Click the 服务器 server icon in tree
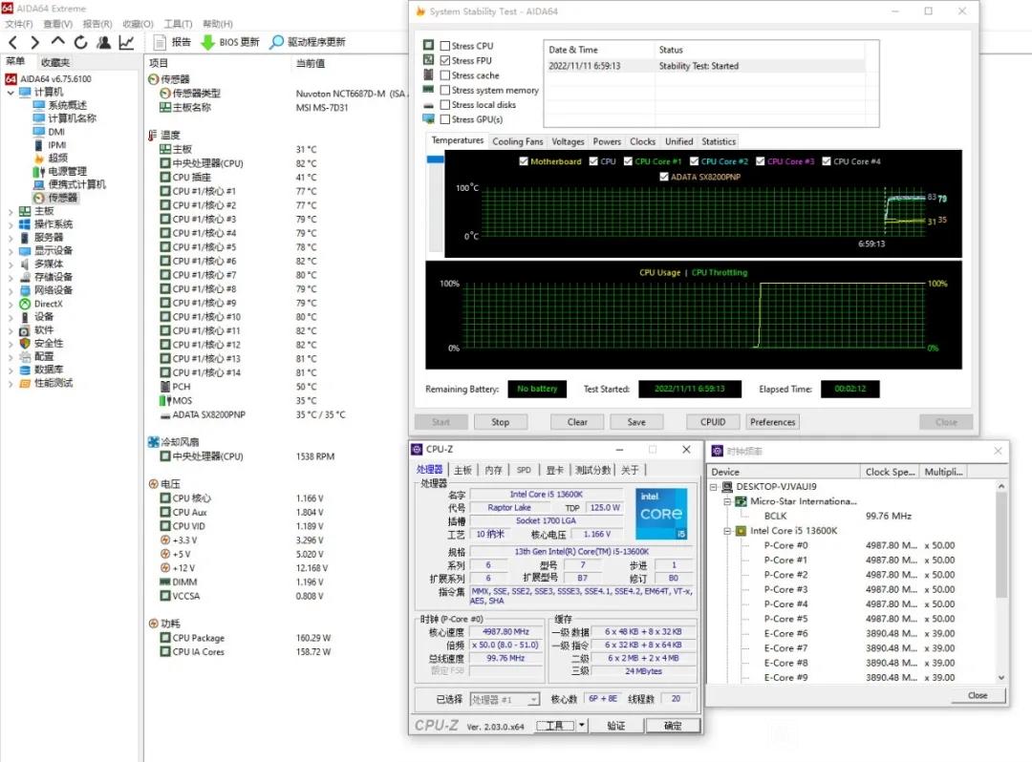Image resolution: width=1032 pixels, height=762 pixels. click(25, 238)
